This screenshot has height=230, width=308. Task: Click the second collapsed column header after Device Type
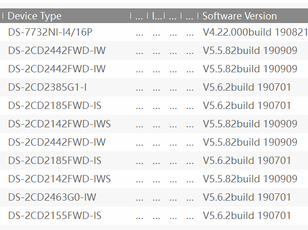point(156,16)
